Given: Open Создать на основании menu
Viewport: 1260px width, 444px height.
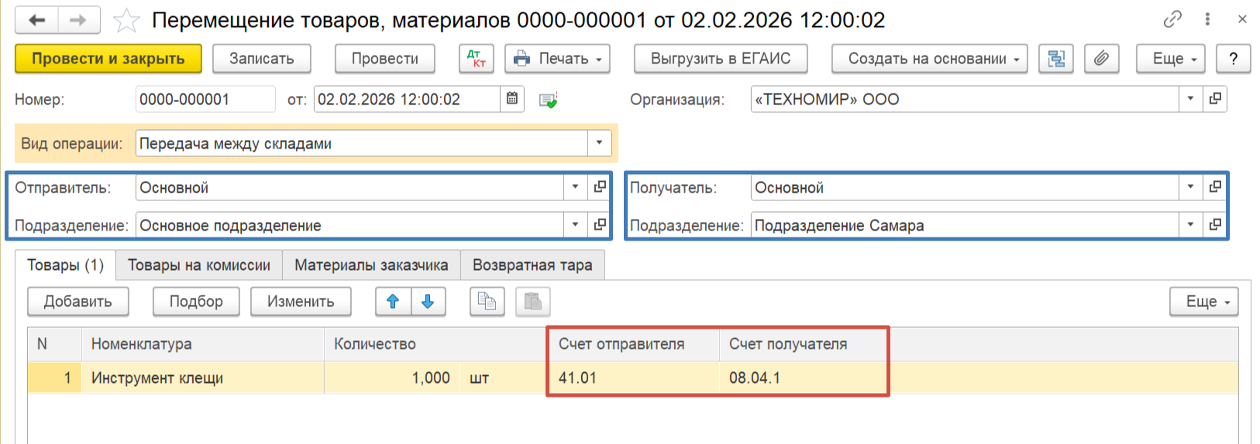Looking at the screenshot, I should pos(929,59).
